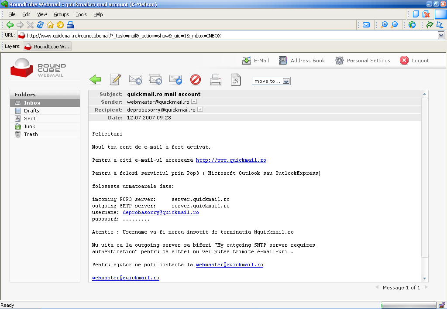Log out of RoundCube
The width and height of the screenshot is (447, 309).
coord(414,60)
